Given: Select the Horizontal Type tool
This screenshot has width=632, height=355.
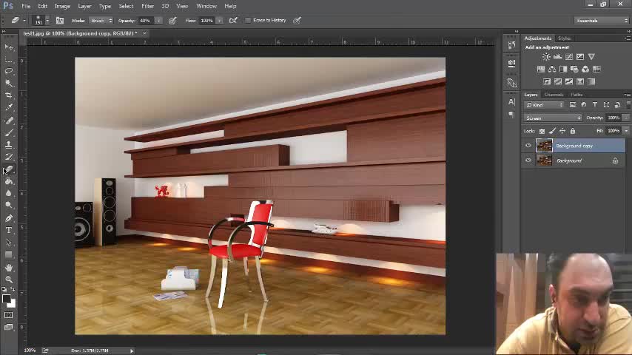Looking at the screenshot, I should click(8, 231).
